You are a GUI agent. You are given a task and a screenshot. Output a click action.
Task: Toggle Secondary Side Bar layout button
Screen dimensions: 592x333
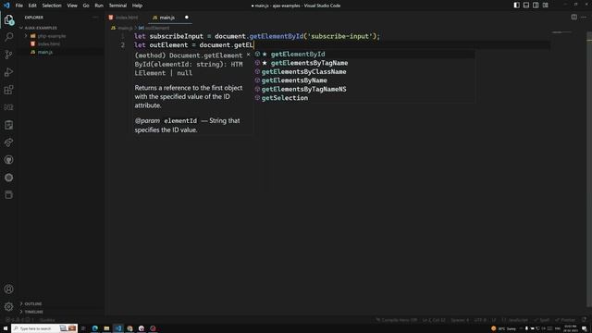[x=536, y=6]
